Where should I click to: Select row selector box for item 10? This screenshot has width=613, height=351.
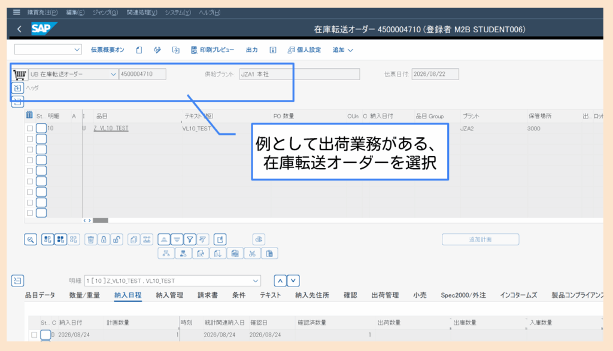[41, 128]
